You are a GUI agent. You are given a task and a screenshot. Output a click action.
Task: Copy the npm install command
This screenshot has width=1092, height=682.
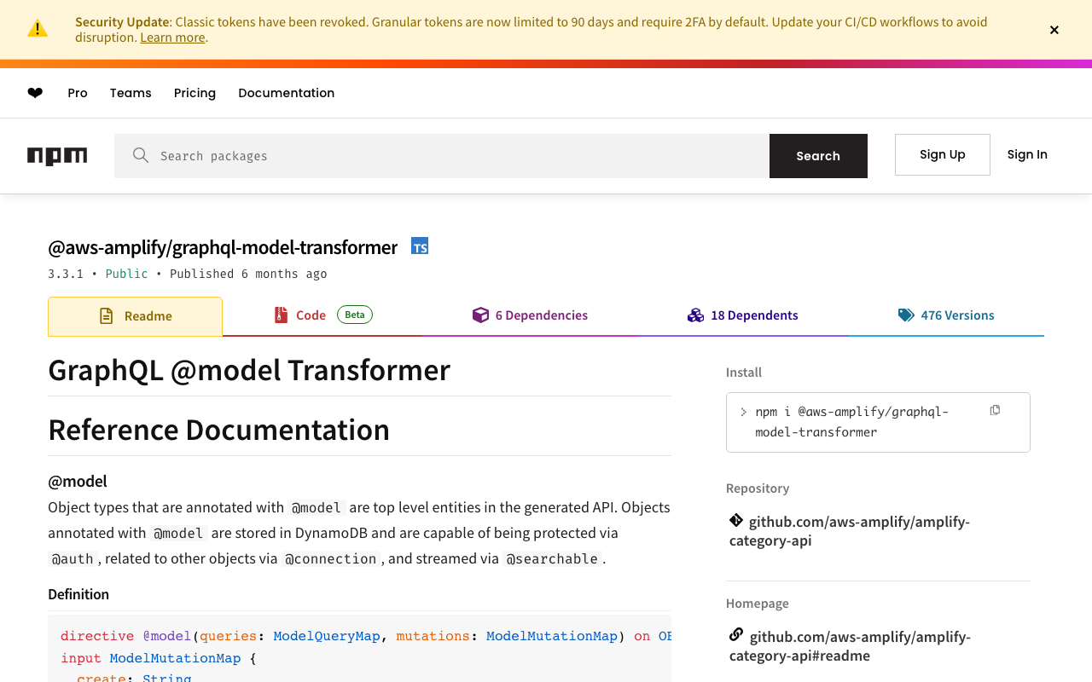pos(995,411)
